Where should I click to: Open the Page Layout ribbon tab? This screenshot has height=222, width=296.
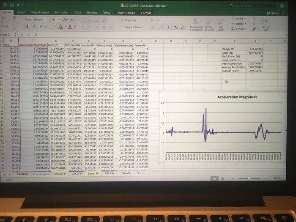(40, 13)
